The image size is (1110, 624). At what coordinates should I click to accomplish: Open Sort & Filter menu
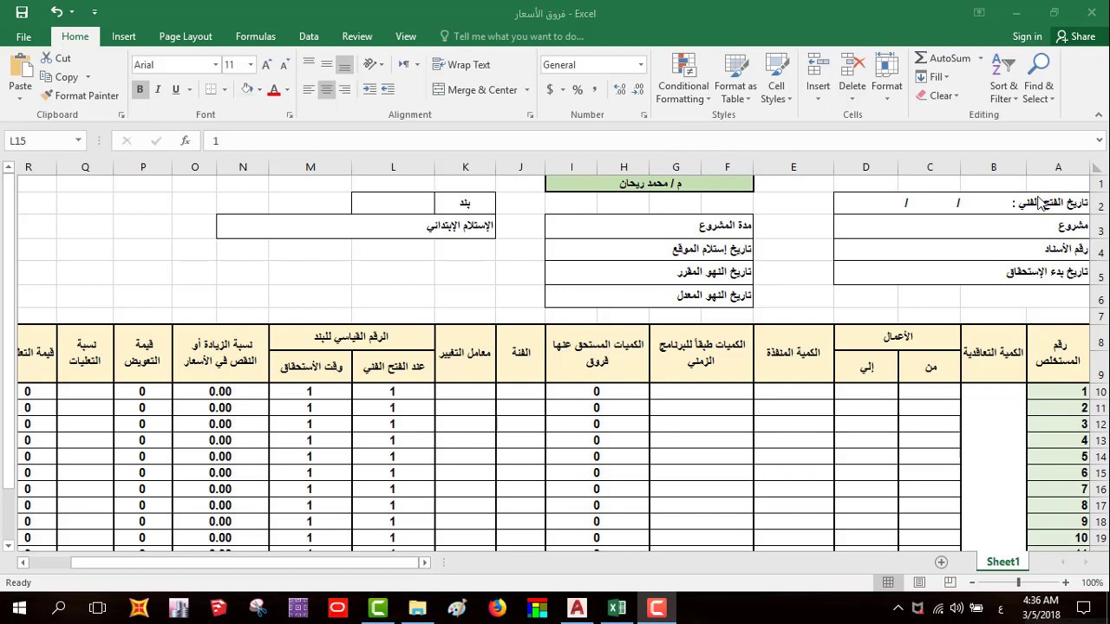1003,79
